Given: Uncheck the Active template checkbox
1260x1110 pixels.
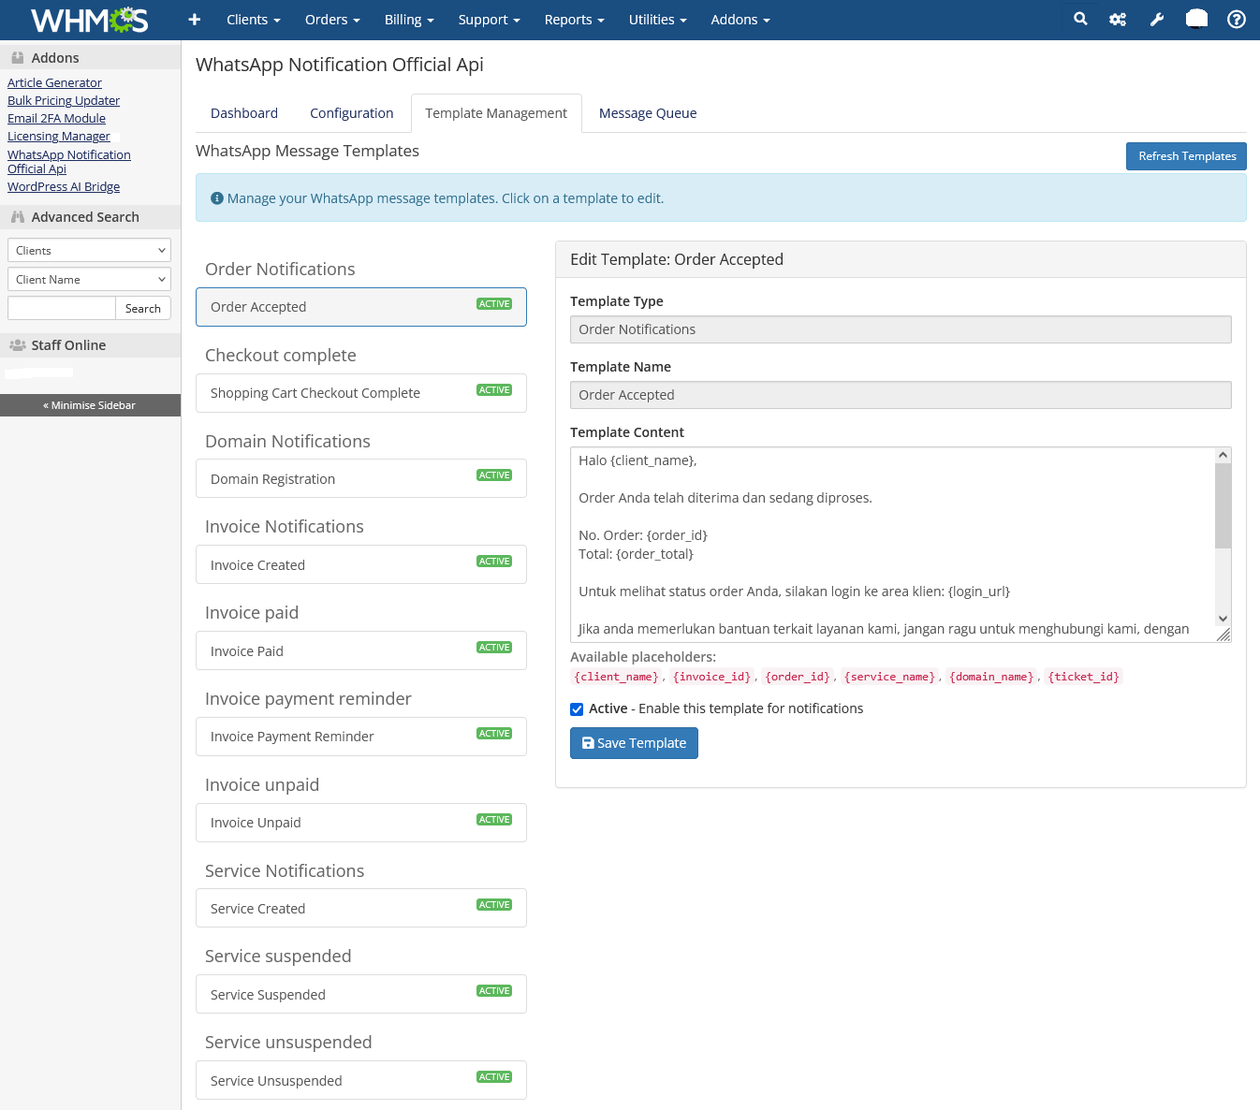Looking at the screenshot, I should pyautogui.click(x=577, y=709).
